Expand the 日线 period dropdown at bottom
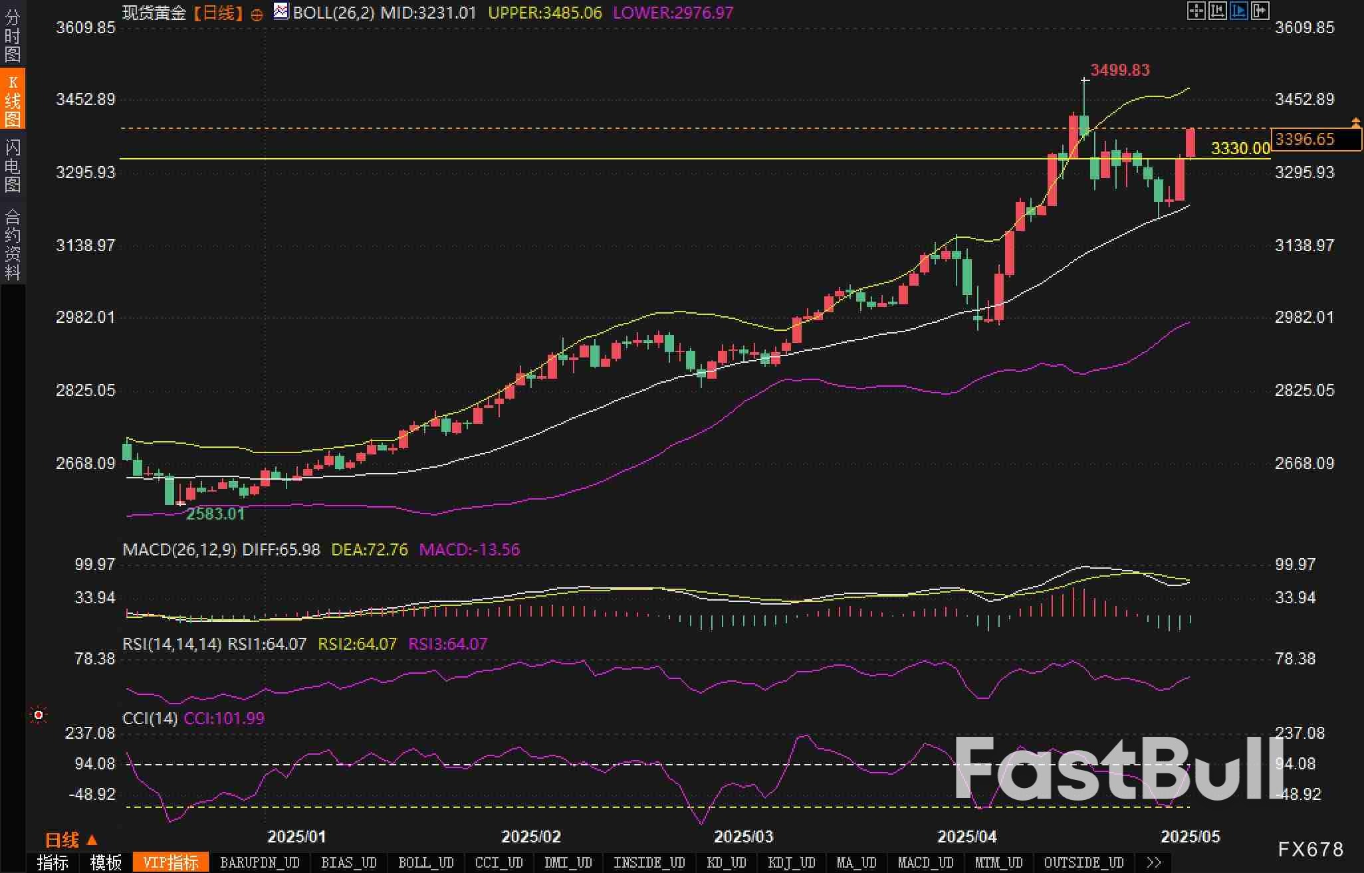The width and height of the screenshot is (1364, 873). tap(71, 840)
